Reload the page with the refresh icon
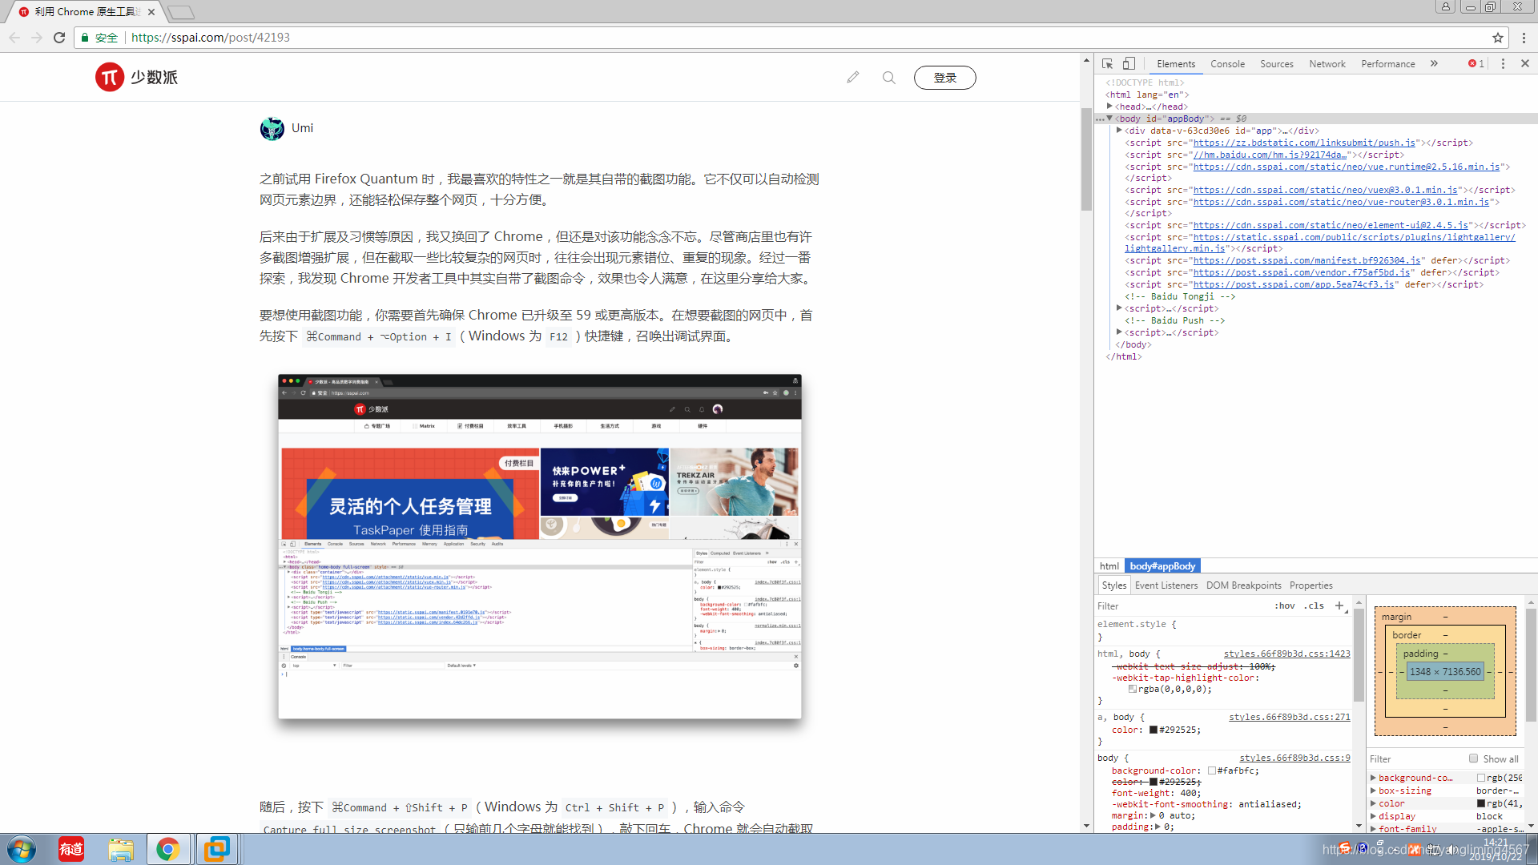1538x865 pixels. click(59, 38)
